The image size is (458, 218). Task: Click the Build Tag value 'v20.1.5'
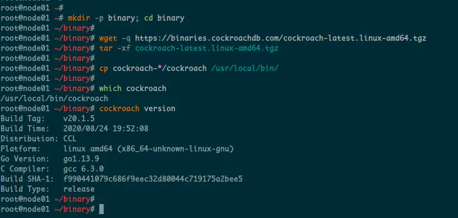79,119
